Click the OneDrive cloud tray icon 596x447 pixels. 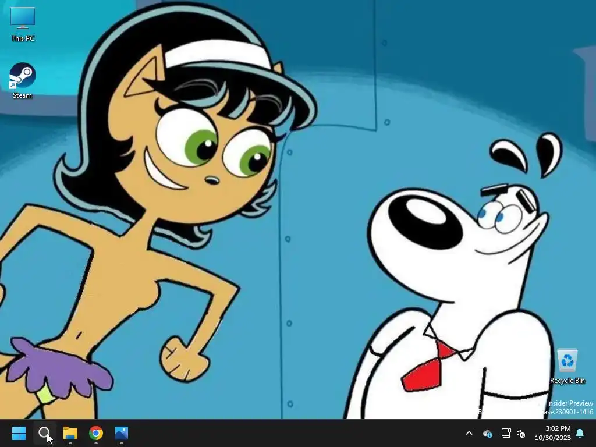(488, 433)
